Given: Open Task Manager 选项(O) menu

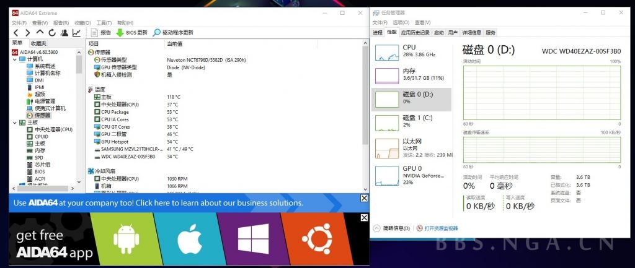Looking at the screenshot, I should 401,23.
